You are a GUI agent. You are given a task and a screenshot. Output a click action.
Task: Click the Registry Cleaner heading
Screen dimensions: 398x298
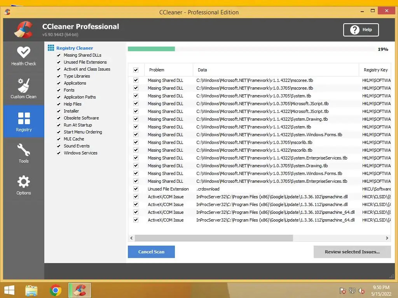click(75, 48)
